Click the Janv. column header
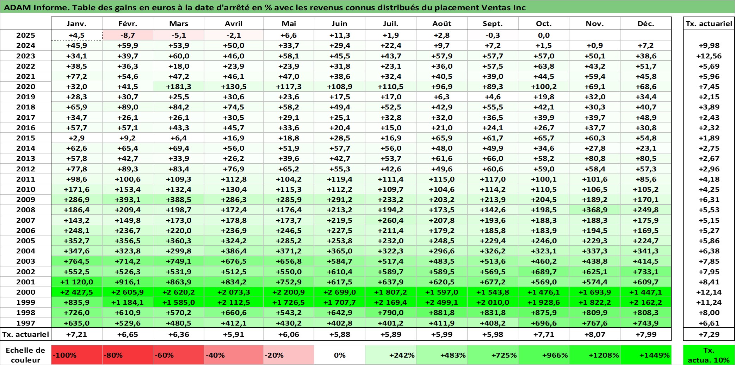Screen dimensions: 735x365 tap(76, 24)
